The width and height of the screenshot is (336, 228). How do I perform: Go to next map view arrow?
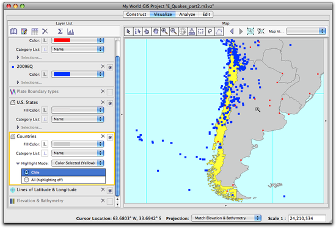[x=241, y=32]
